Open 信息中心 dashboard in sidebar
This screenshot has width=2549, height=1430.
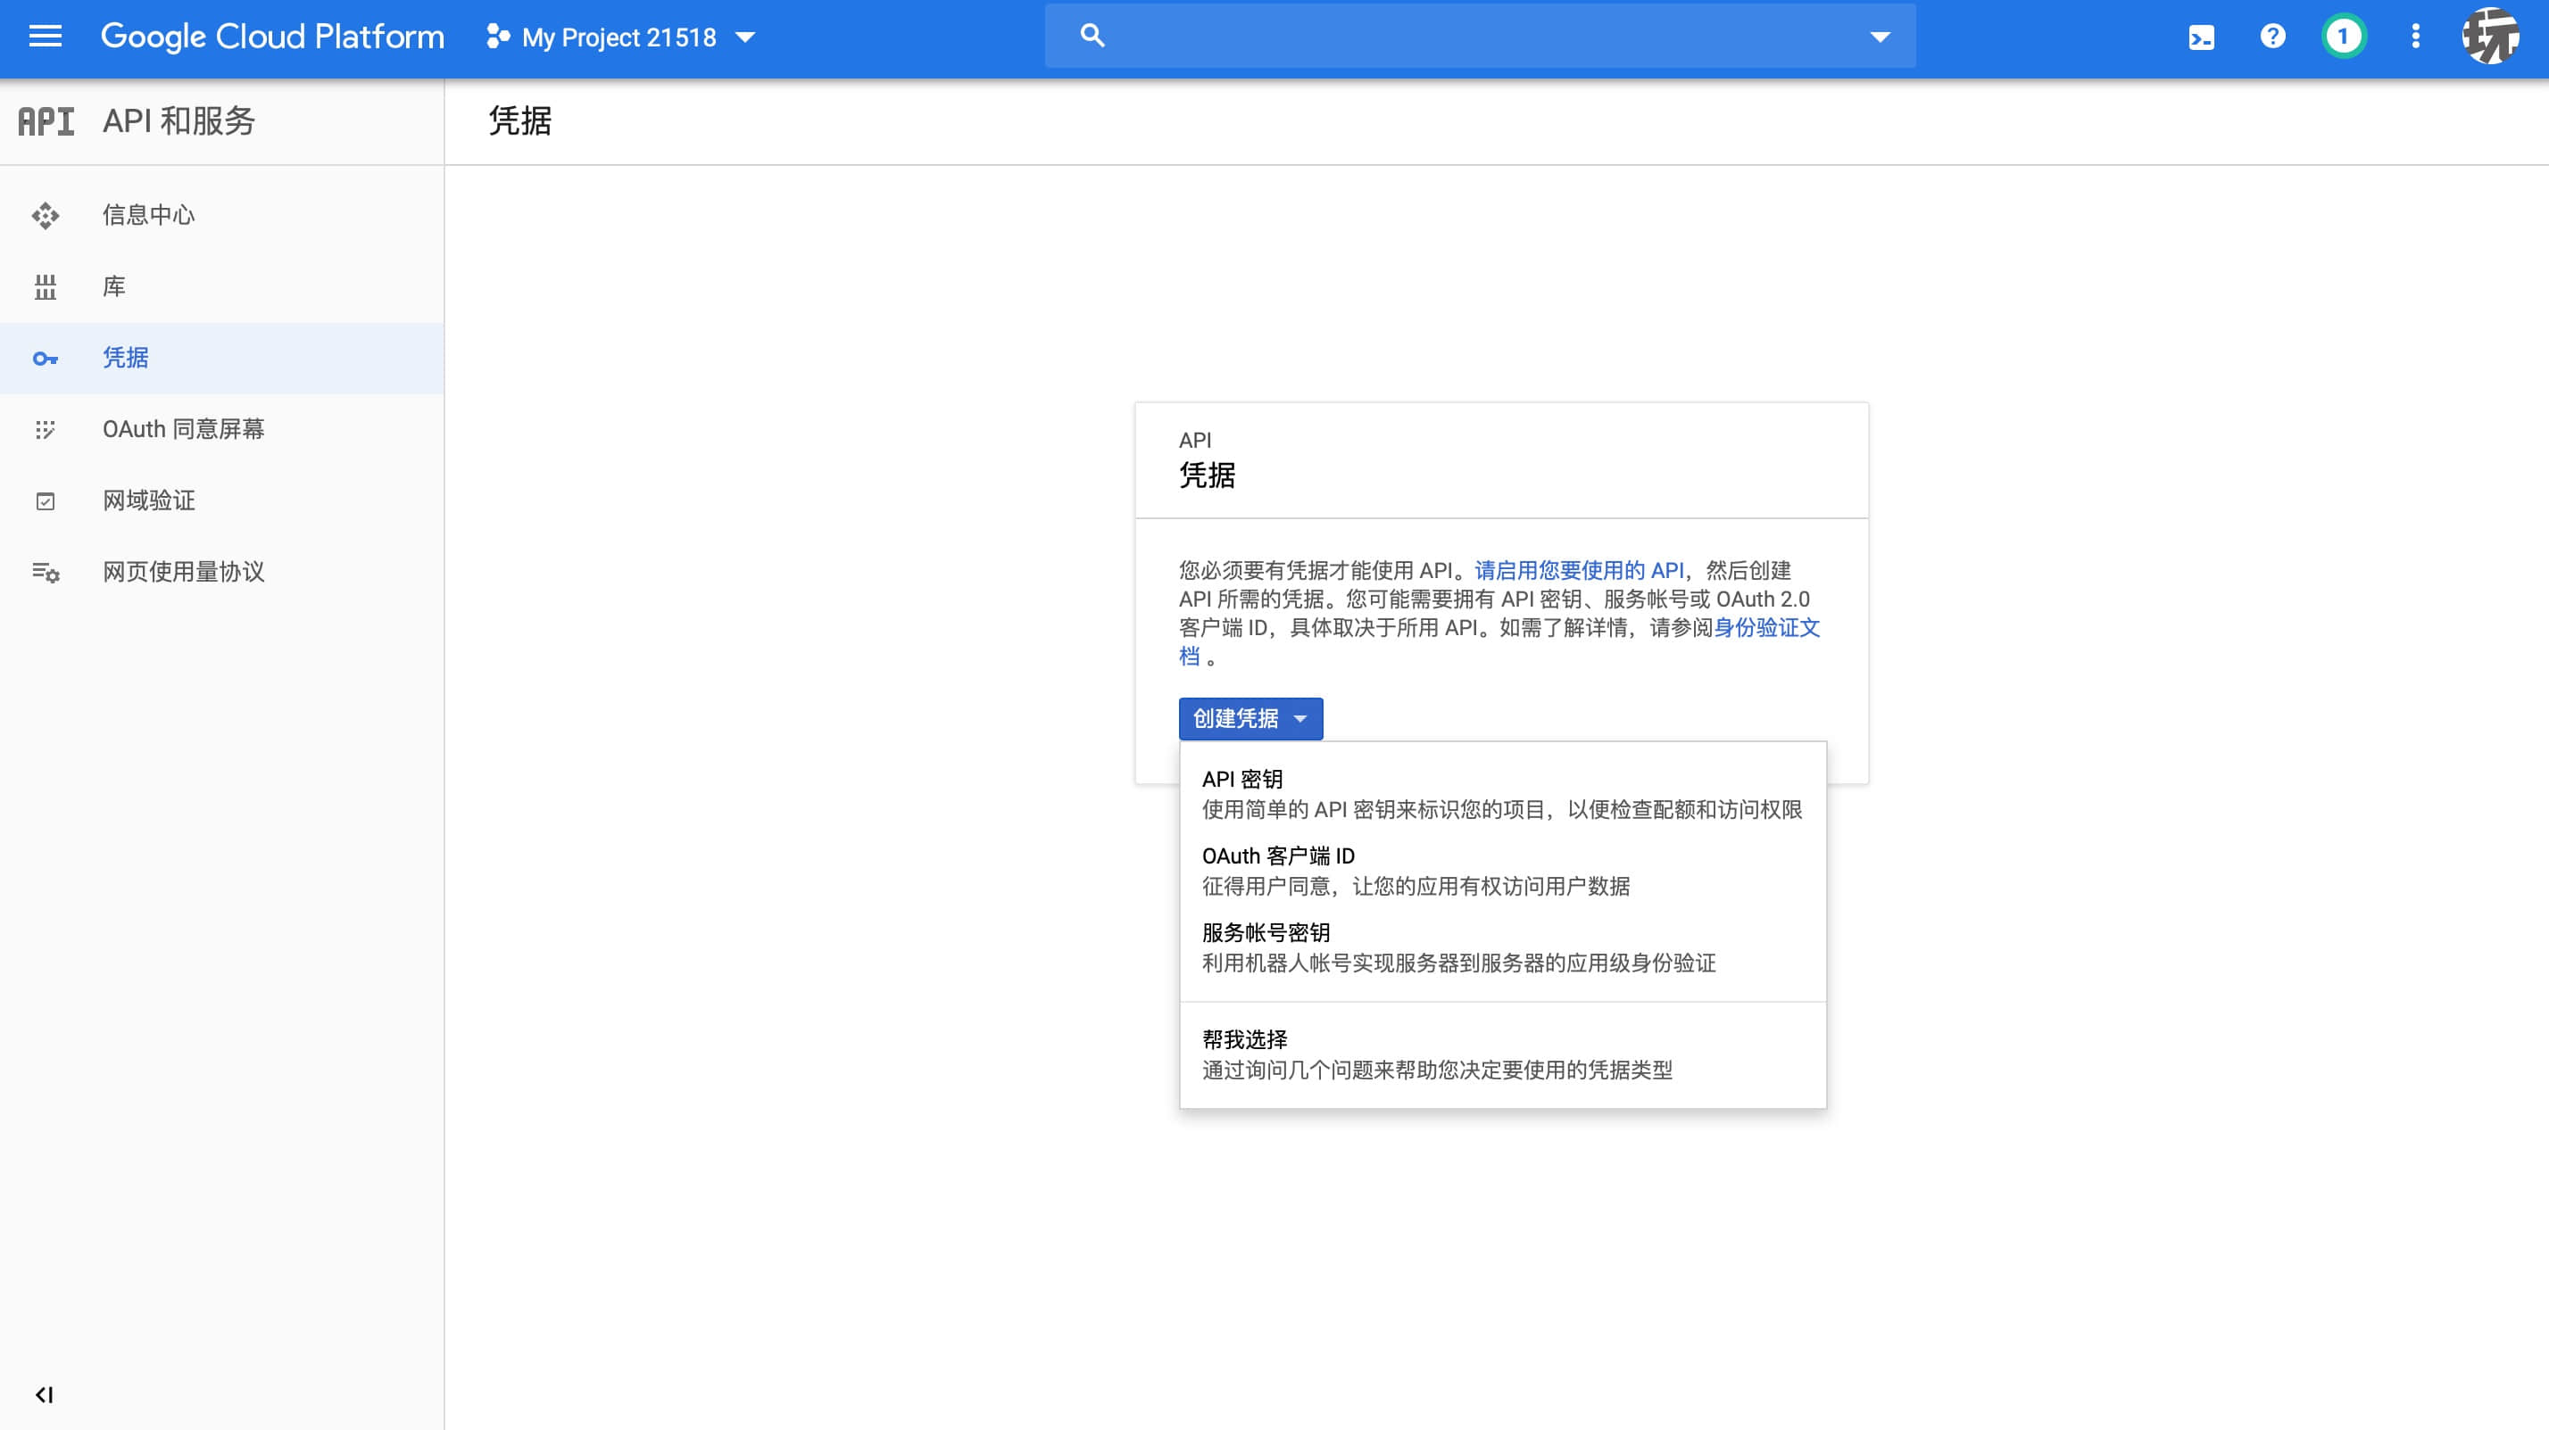pos(221,215)
